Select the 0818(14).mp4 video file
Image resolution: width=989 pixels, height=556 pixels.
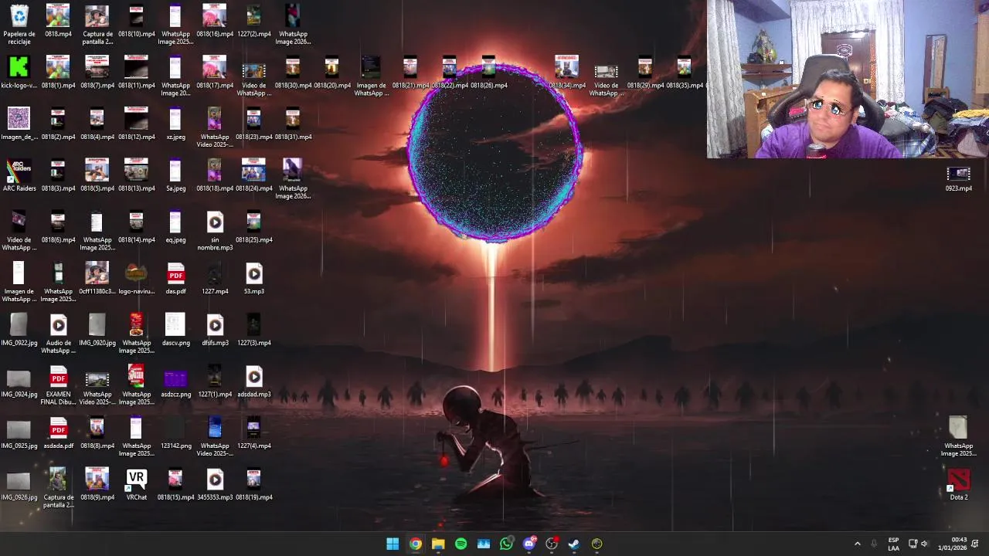(x=136, y=226)
